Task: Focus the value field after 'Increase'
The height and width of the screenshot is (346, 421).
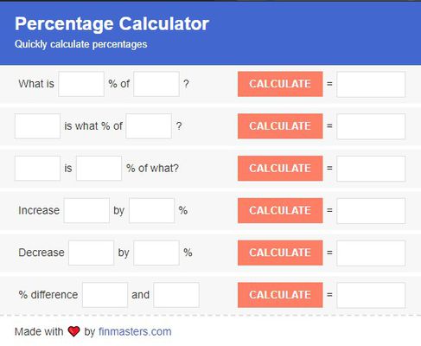Action: [x=86, y=210]
